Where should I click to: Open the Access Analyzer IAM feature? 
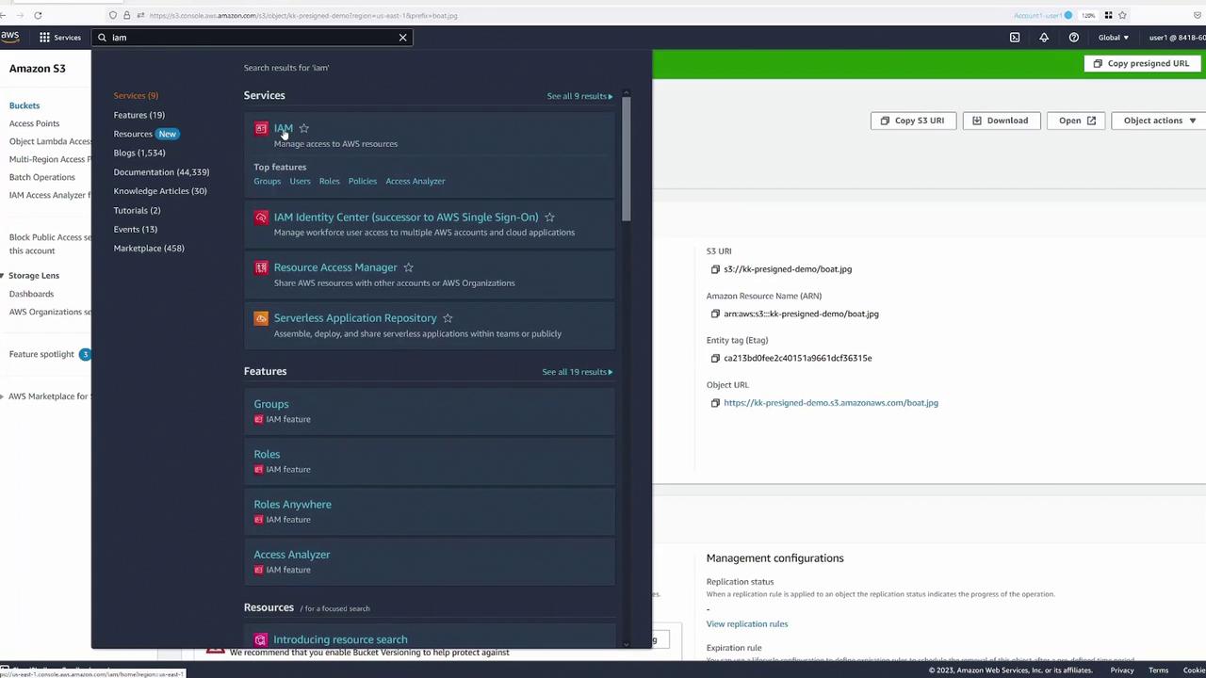click(291, 555)
